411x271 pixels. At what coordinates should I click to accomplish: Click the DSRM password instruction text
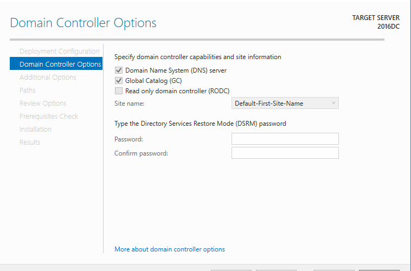200,124
